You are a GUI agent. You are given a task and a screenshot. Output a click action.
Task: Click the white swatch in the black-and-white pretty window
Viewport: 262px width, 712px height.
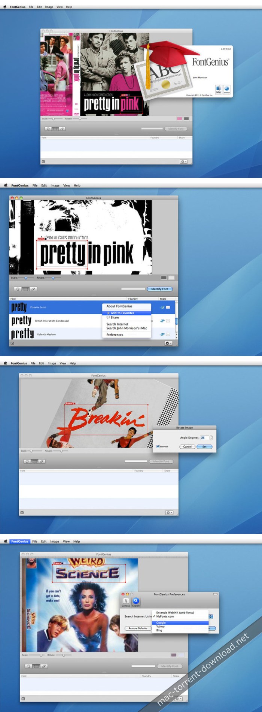coord(171,278)
